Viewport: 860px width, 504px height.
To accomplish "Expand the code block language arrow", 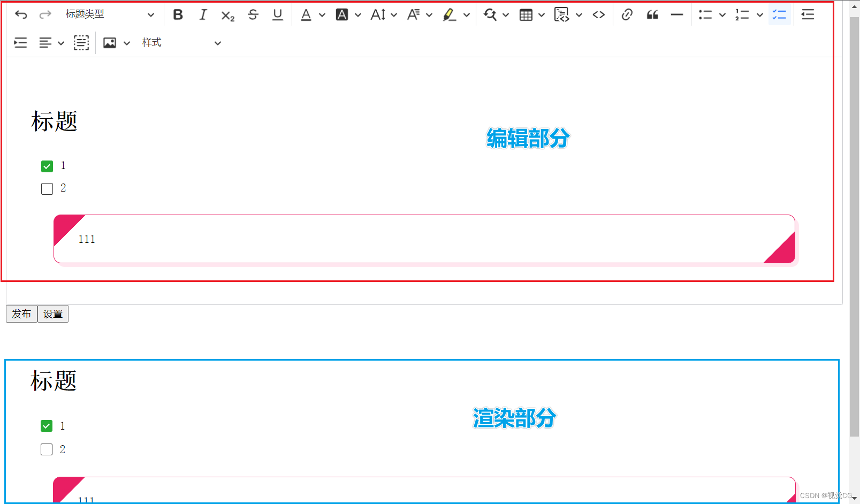I will point(579,15).
